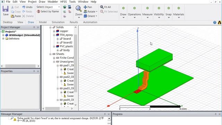Switch to the Desktop ribbon tab
This screenshot has width=222, height=125.
tap(8, 22)
